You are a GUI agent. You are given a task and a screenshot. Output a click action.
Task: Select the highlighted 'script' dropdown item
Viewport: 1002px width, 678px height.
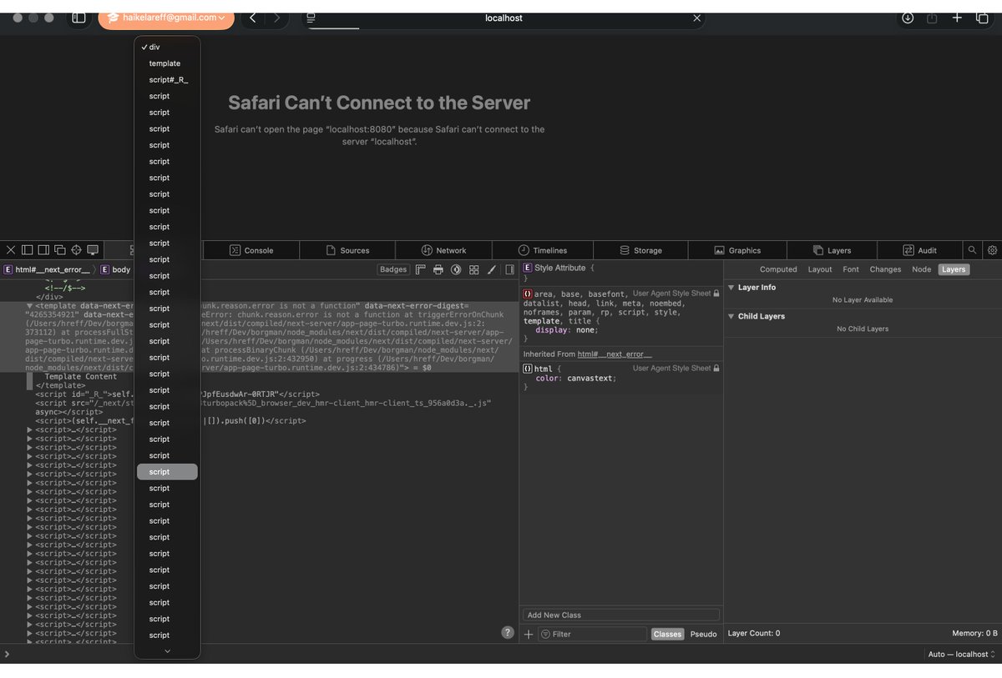point(167,472)
